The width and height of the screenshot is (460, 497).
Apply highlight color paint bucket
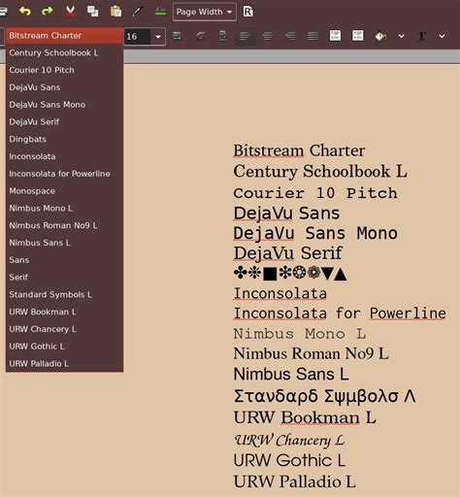380,36
